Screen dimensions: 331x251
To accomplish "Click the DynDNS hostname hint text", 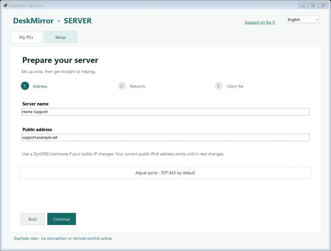I will coord(123,154).
